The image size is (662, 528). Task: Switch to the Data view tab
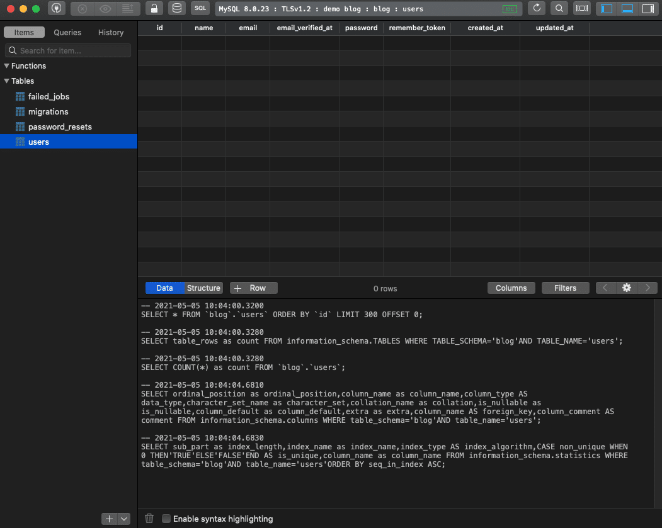164,288
